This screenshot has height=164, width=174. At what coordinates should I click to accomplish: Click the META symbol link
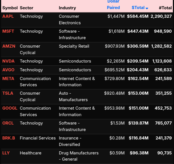click(8, 79)
